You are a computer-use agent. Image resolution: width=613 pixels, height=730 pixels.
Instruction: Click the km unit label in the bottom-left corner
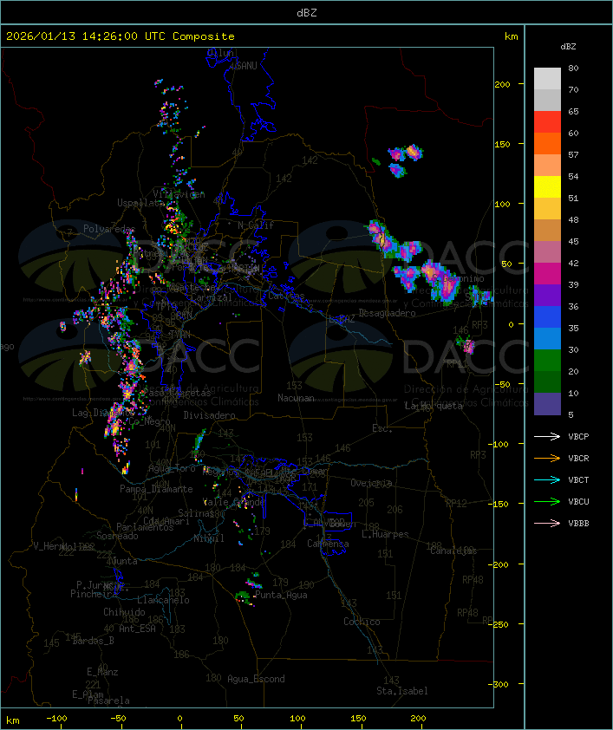coord(12,720)
